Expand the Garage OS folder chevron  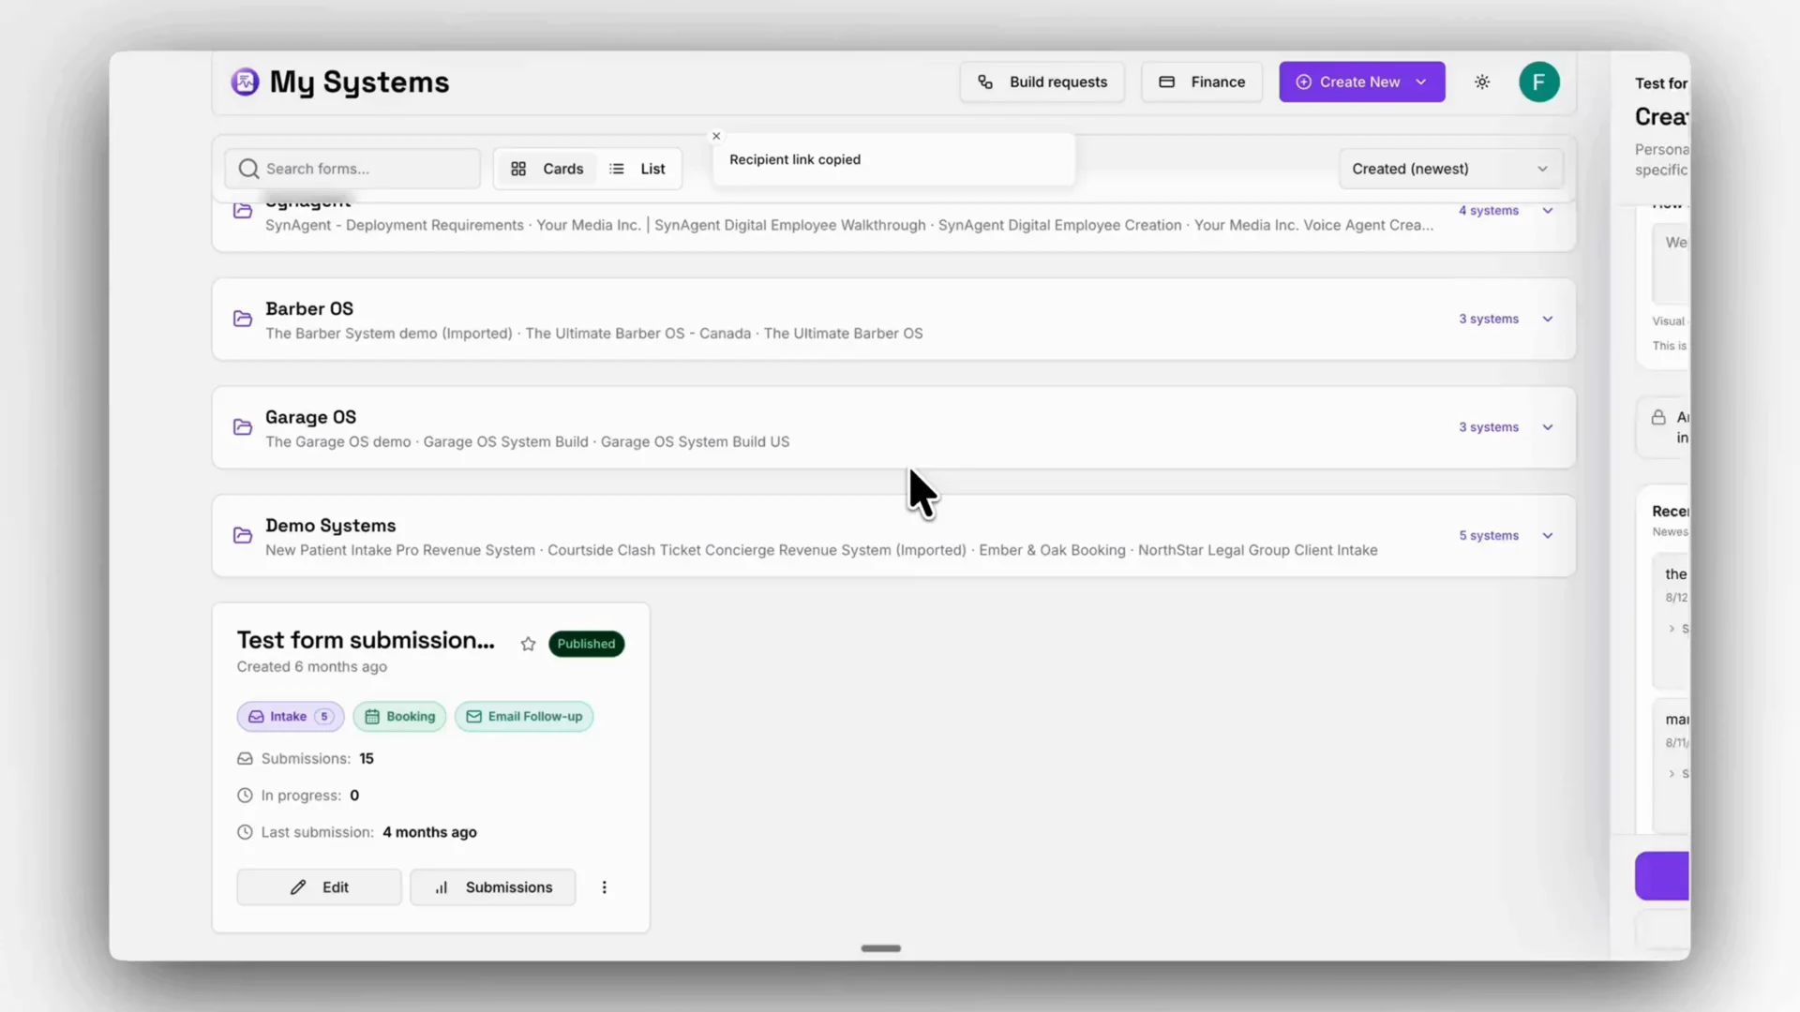tap(1548, 427)
